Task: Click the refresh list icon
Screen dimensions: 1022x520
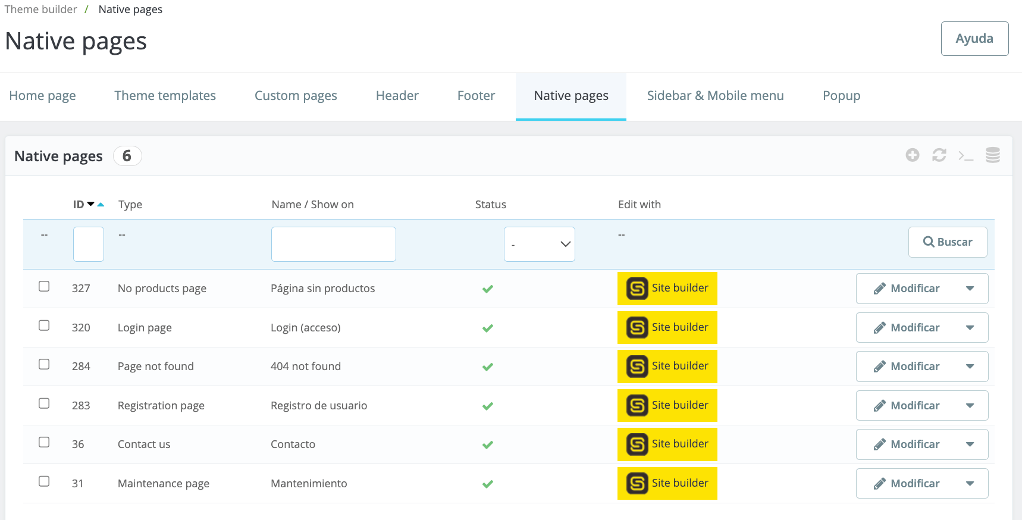Action: coord(939,155)
